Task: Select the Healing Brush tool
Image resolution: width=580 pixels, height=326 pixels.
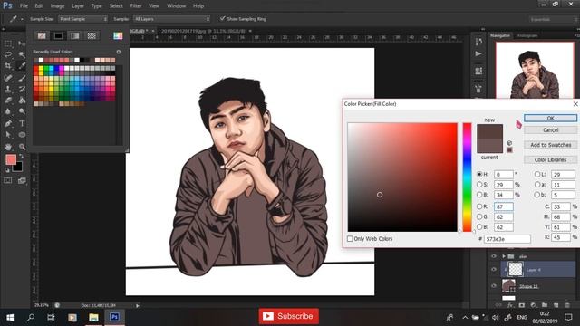Action: (8, 78)
